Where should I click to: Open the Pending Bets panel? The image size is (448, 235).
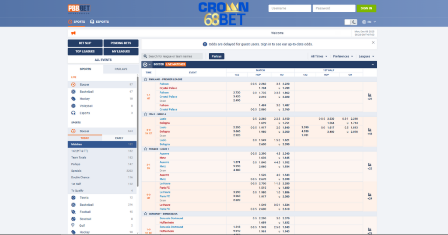(121, 43)
